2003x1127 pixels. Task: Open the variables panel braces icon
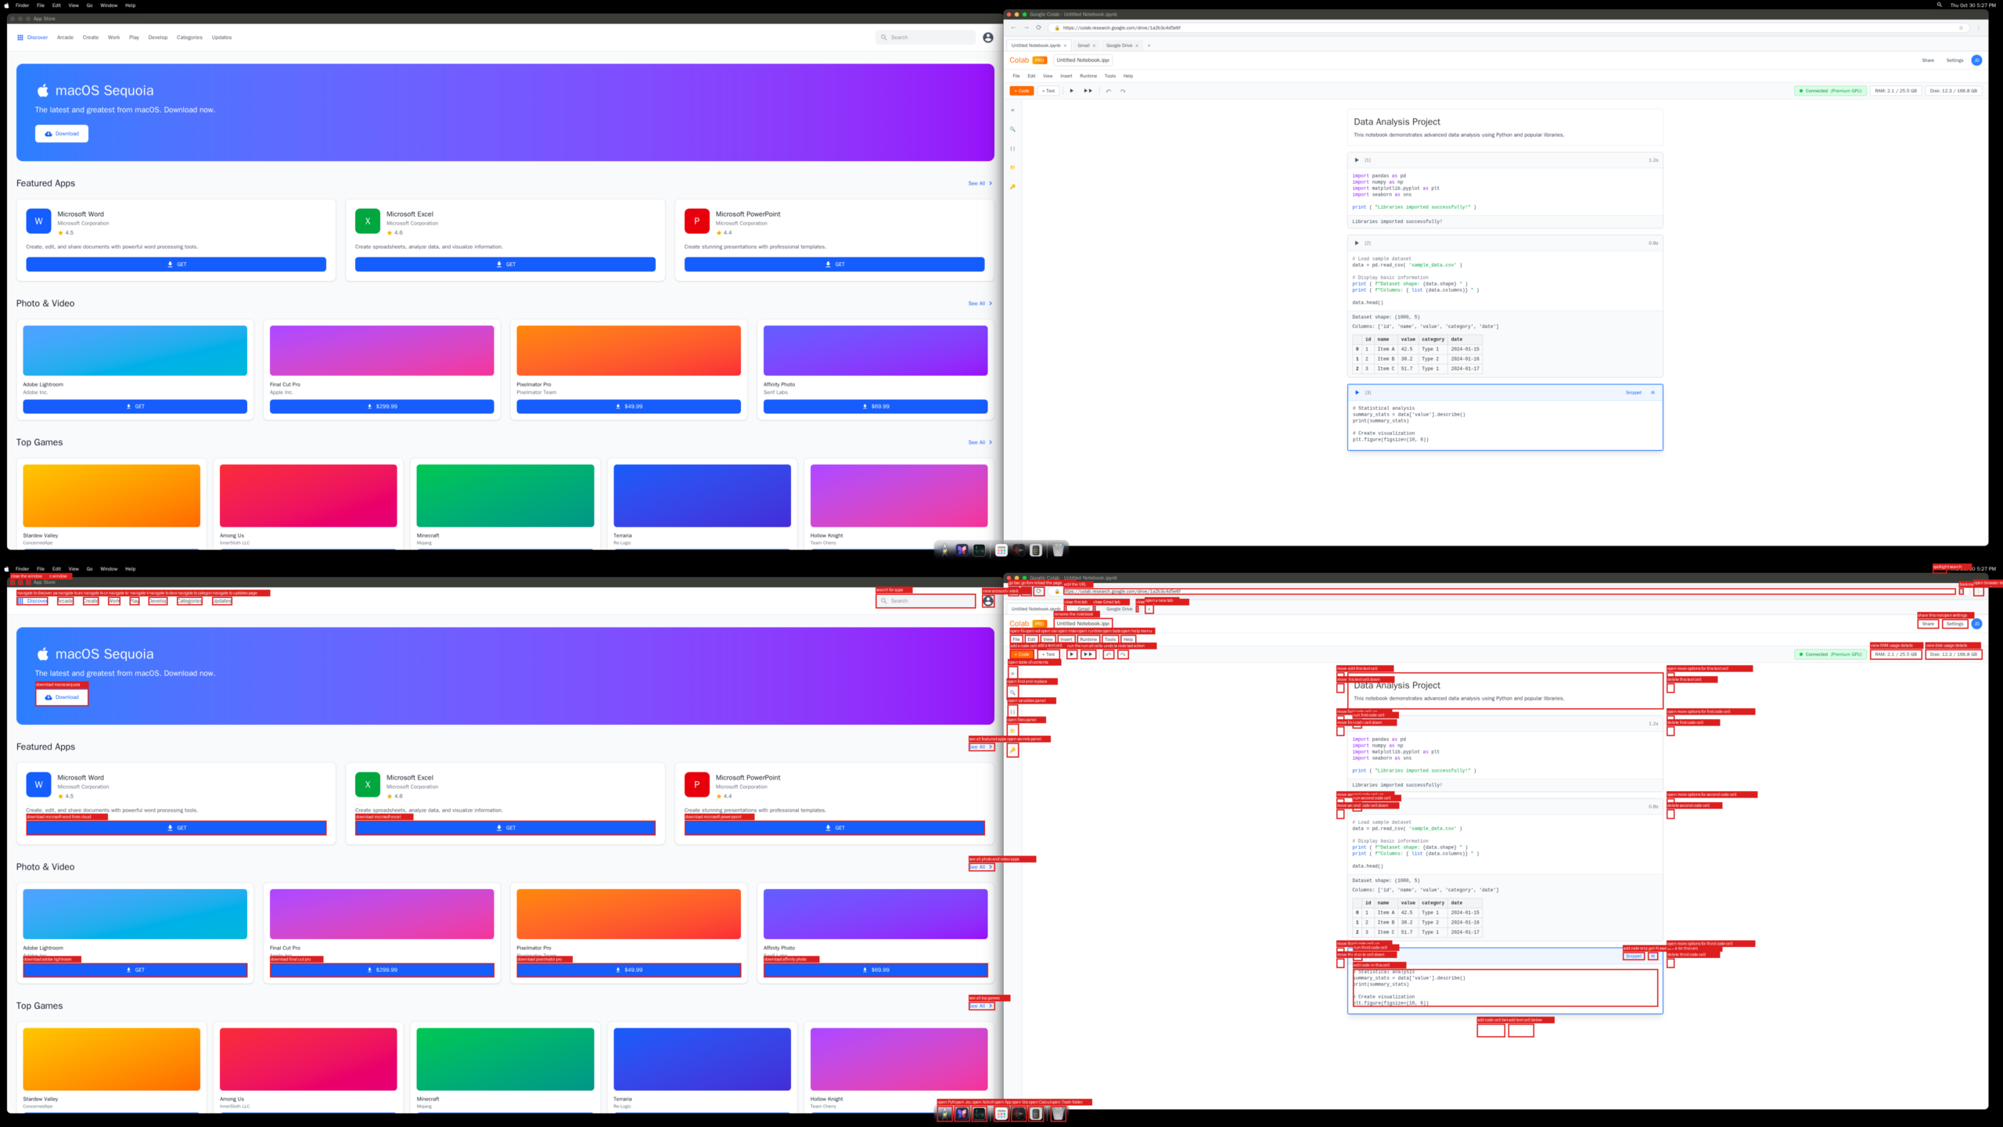[x=1012, y=149]
